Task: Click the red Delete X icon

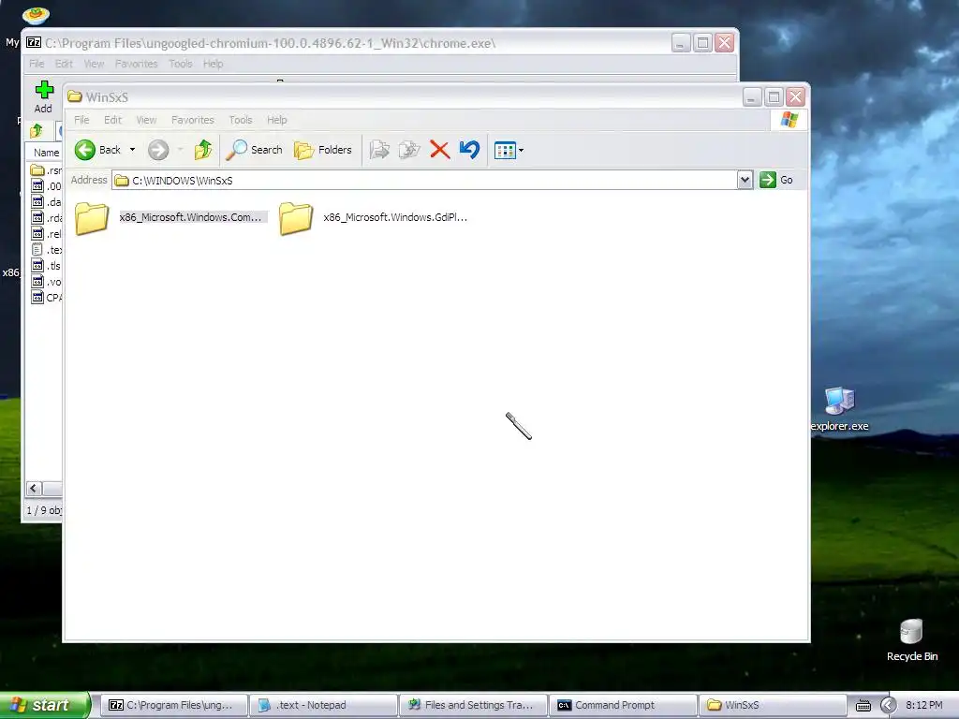Action: pyautogui.click(x=439, y=150)
